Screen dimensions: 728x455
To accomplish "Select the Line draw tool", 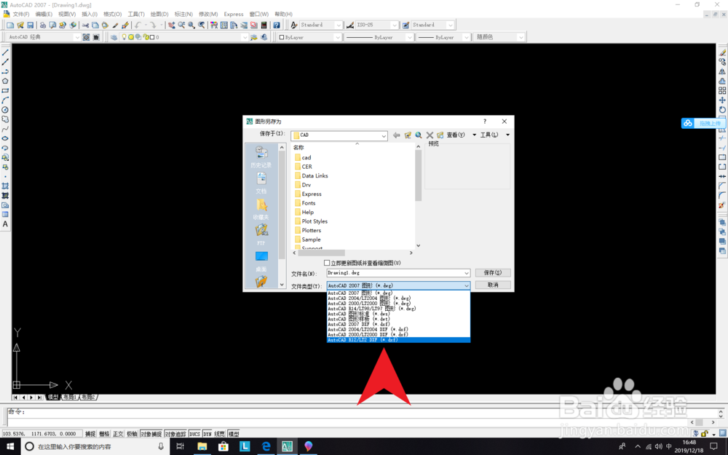I will 5,52.
